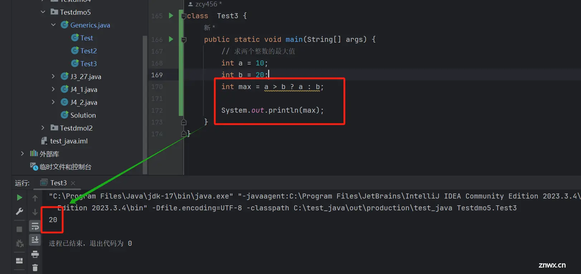Screen dimensions: 581x274
Task: Close the Test3 run tab
Action: (x=73, y=183)
